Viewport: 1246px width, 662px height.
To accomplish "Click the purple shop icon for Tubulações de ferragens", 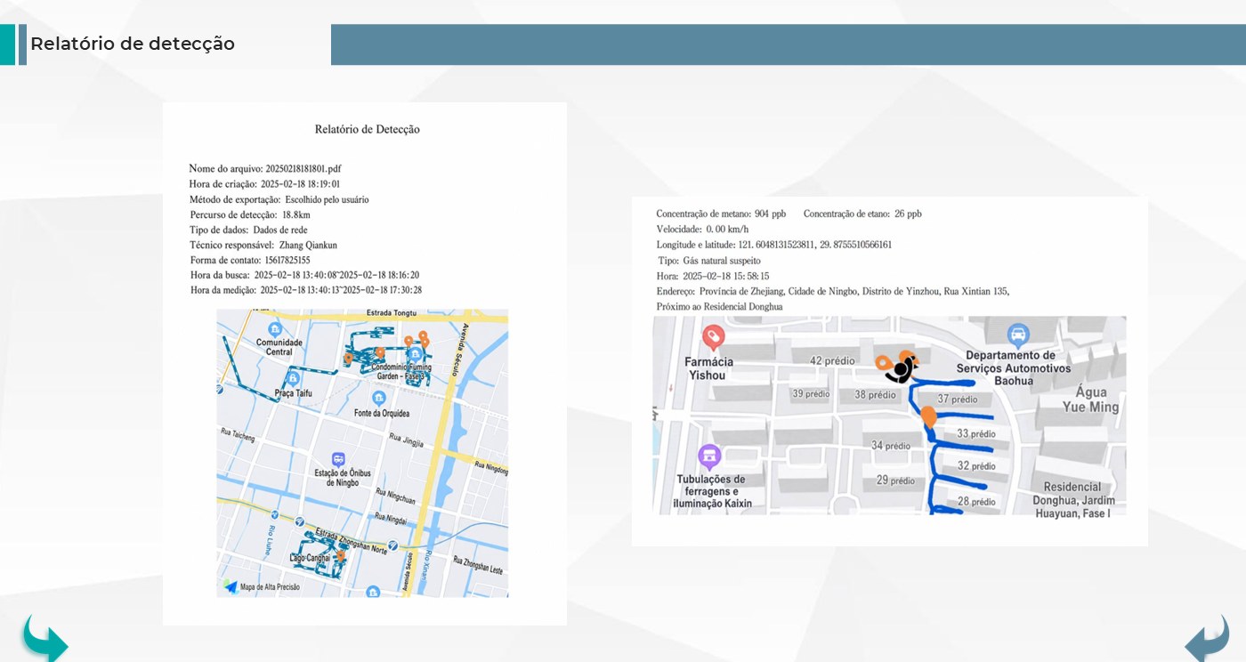I will tap(709, 457).
